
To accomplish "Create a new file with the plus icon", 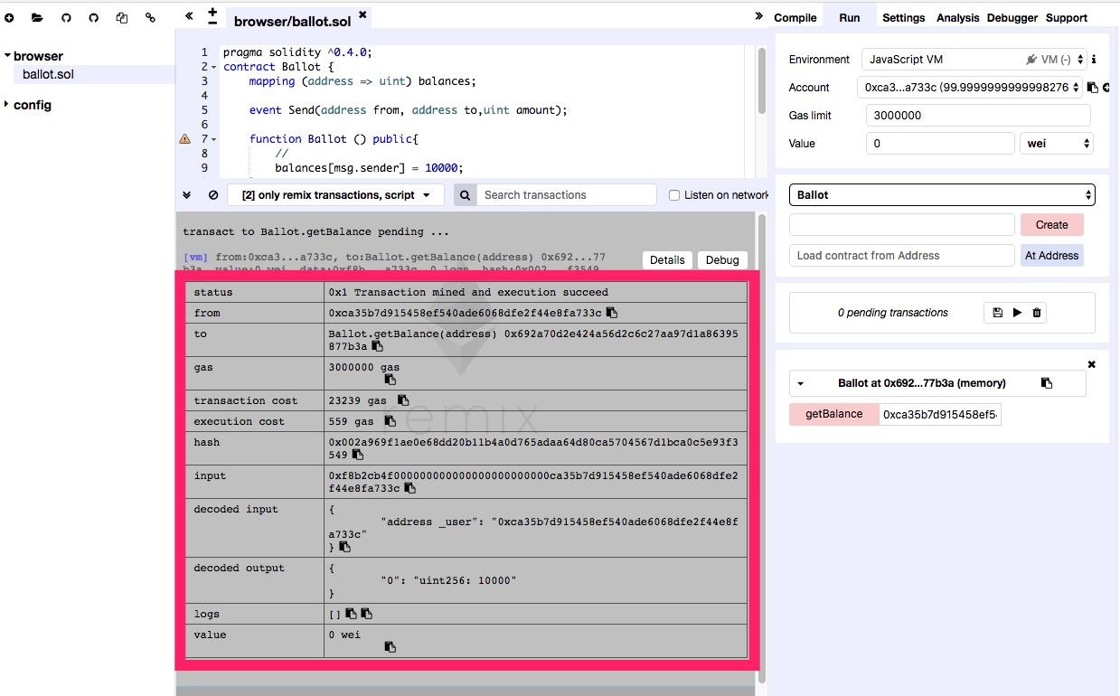I will pyautogui.click(x=9, y=17).
